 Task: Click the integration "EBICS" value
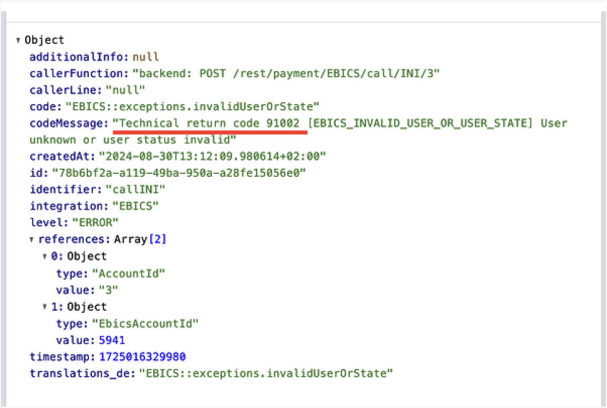135,207
